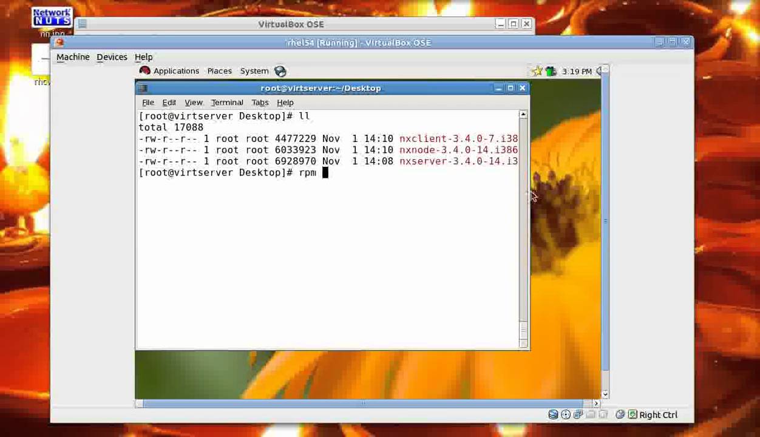Maximize the terminal window

click(511, 88)
